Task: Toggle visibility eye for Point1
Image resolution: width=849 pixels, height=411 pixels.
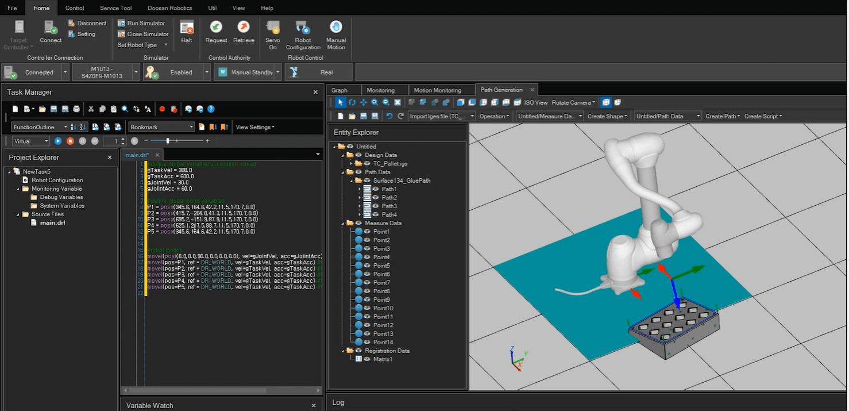Action: (x=367, y=232)
